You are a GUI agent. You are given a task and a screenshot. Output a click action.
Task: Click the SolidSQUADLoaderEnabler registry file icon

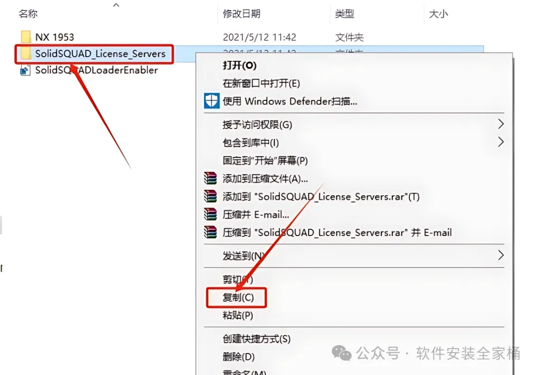tap(25, 70)
